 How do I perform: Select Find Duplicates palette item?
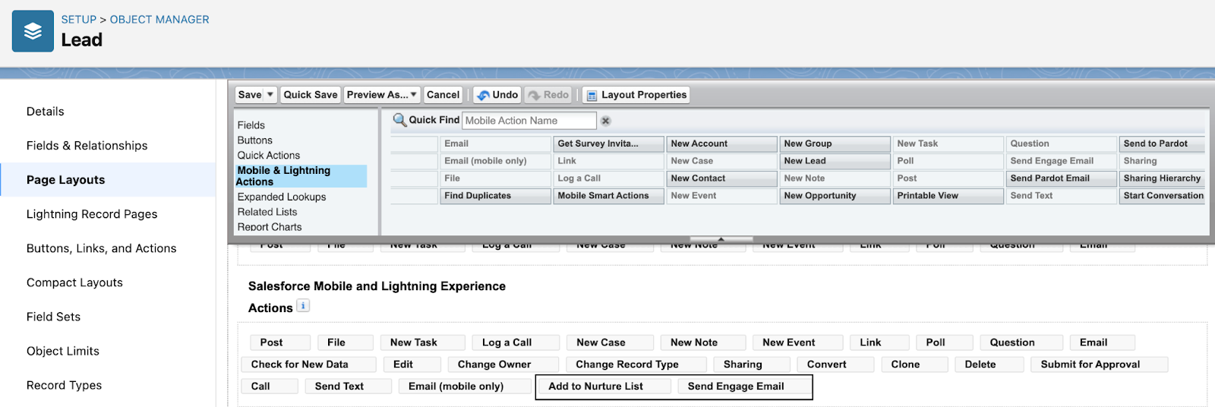pos(495,196)
